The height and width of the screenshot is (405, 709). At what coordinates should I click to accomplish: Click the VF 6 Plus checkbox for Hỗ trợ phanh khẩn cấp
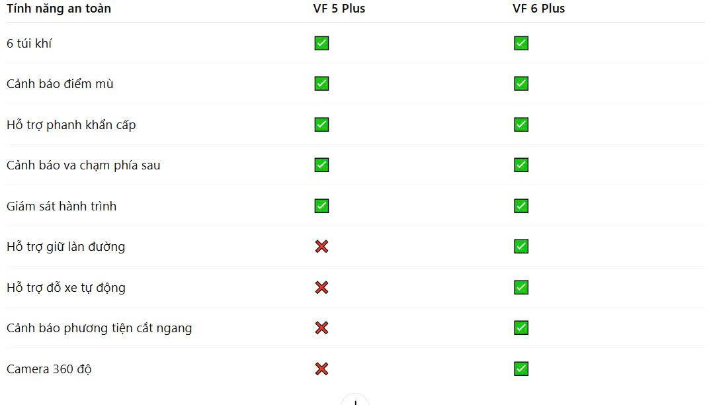[521, 124]
